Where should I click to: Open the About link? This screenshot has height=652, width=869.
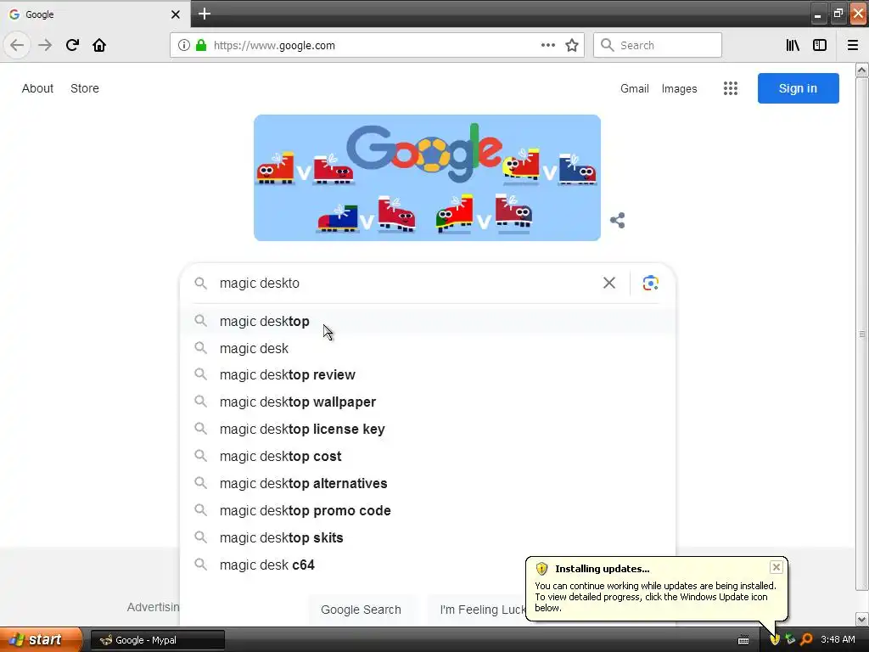[37, 88]
